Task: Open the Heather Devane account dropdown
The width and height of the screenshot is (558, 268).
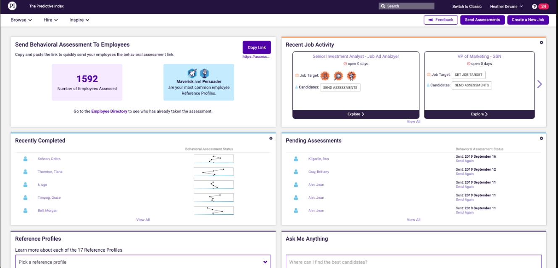Action: (506, 6)
